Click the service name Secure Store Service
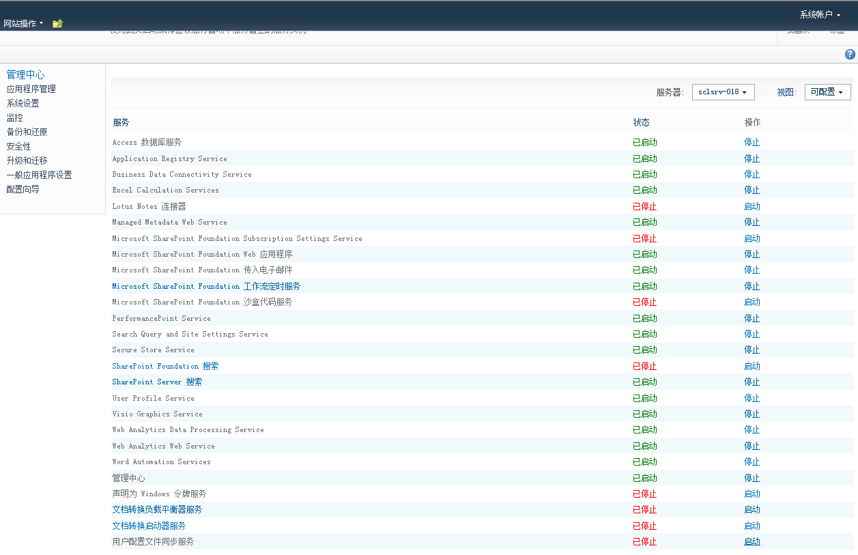This screenshot has width=858, height=555. [x=154, y=350]
